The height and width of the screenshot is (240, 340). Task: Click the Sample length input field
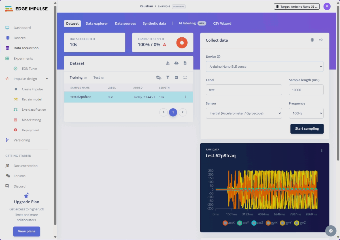(x=306, y=90)
